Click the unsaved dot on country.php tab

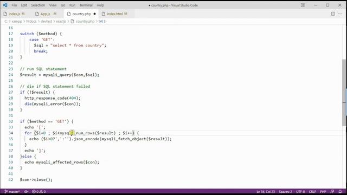[94, 14]
